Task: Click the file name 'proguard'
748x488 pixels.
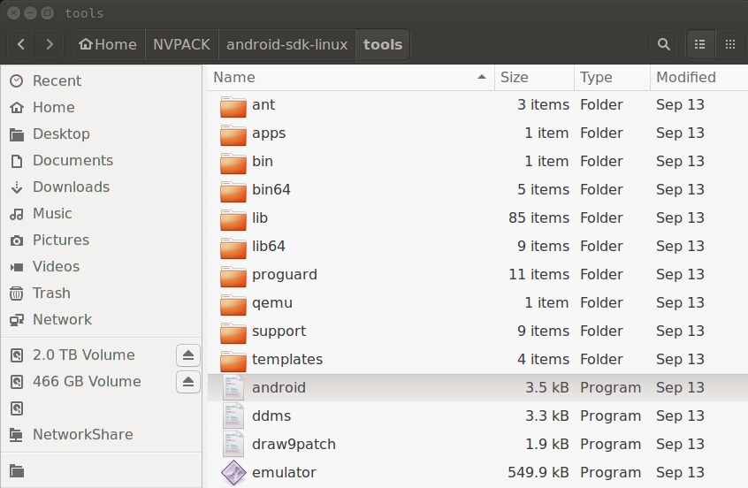Action: pyautogui.click(x=285, y=275)
